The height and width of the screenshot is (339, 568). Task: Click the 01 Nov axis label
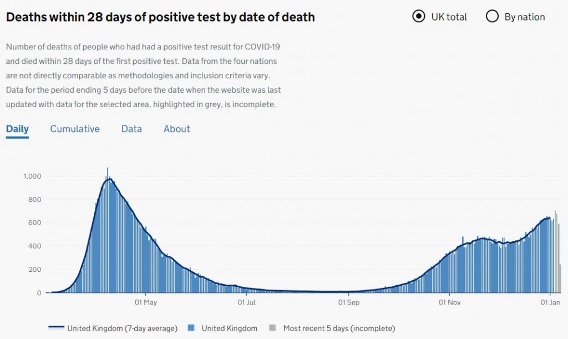450,302
